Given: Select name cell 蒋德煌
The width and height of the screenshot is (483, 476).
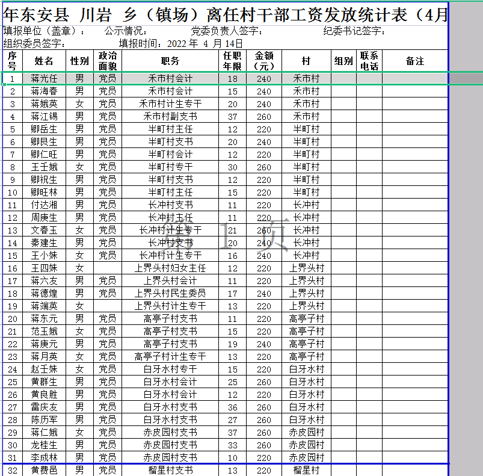Looking at the screenshot, I should point(44,293).
